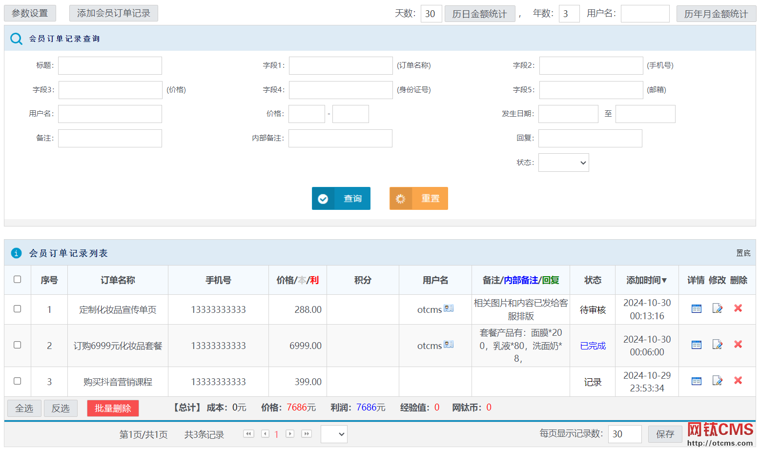
Task: Click the red 批量删除 bulk delete button
Action: click(x=113, y=408)
